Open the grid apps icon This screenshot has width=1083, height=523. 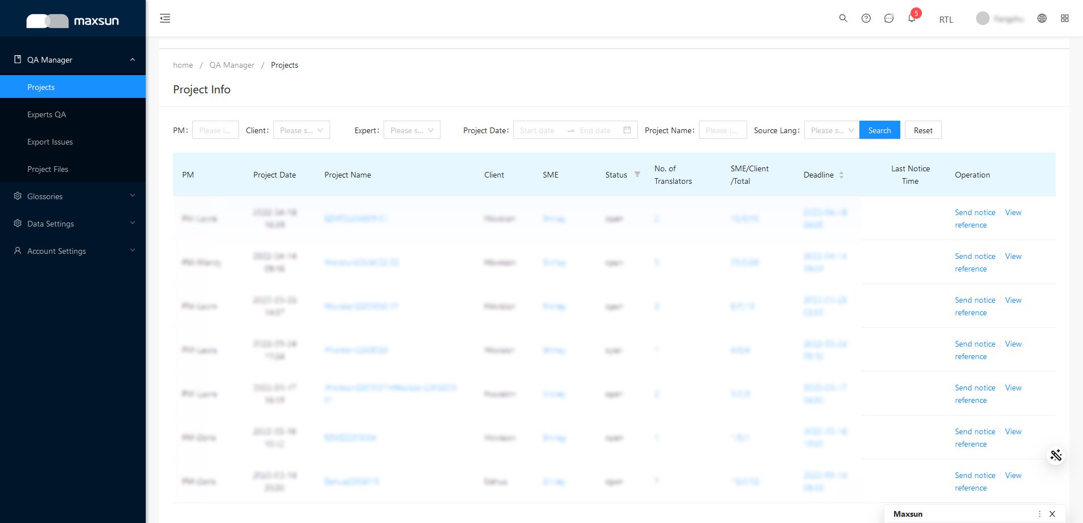(x=1064, y=18)
